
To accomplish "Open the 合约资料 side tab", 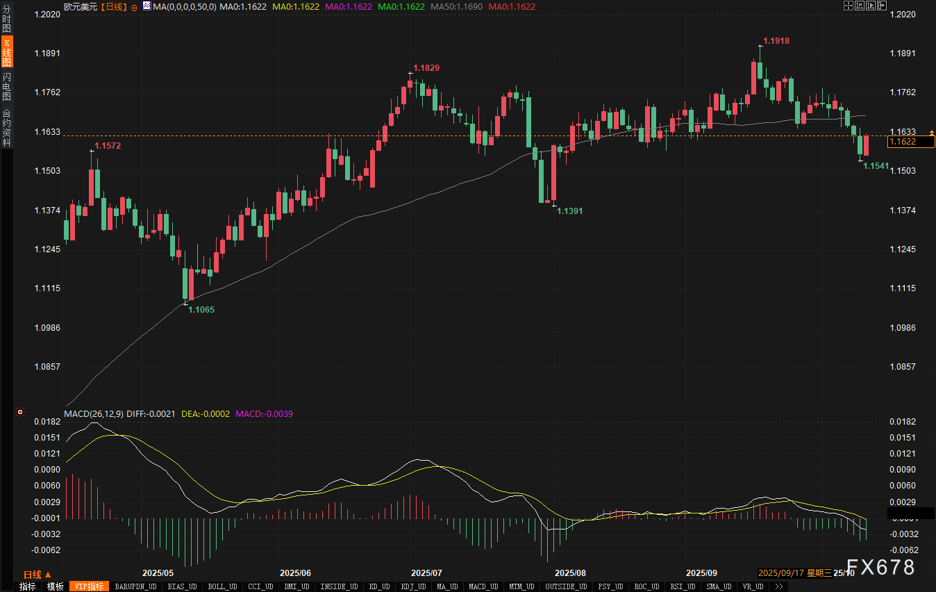I will pyautogui.click(x=6, y=127).
